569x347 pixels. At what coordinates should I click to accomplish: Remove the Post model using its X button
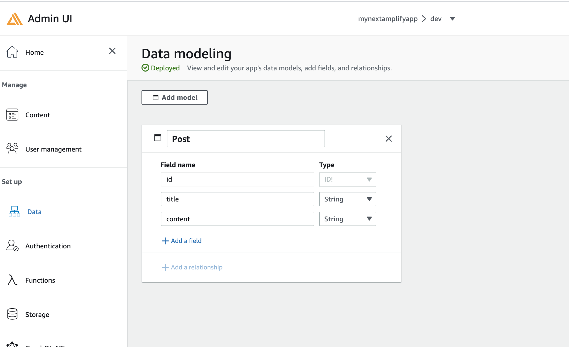tap(388, 138)
